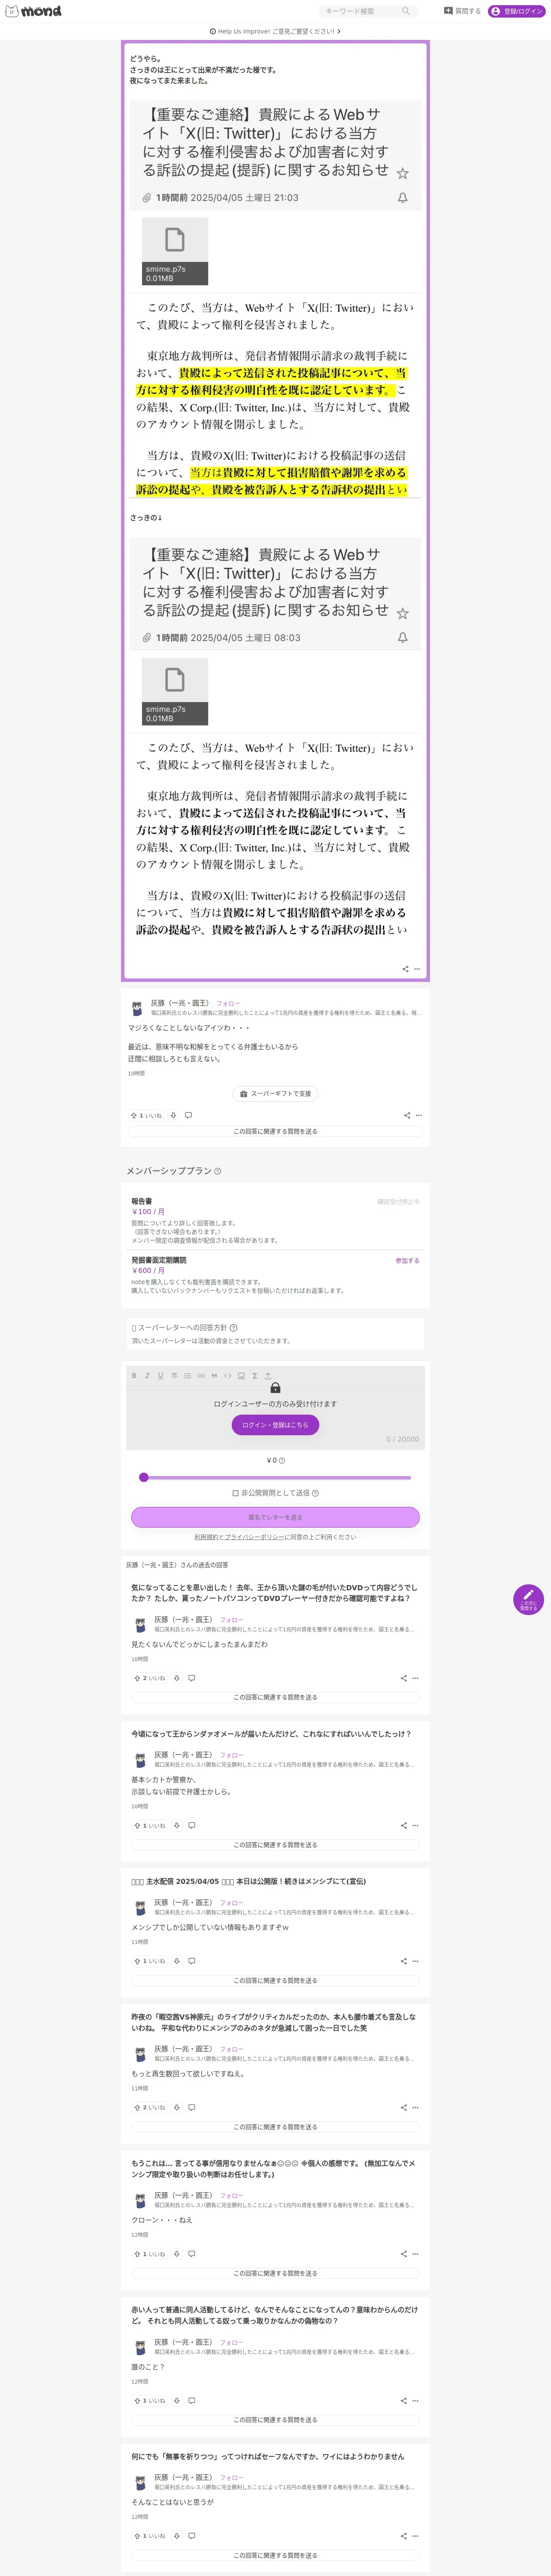The width and height of the screenshot is (551, 2576).
Task: Send related question under 見たくないんで answer
Action: pyautogui.click(x=275, y=1697)
